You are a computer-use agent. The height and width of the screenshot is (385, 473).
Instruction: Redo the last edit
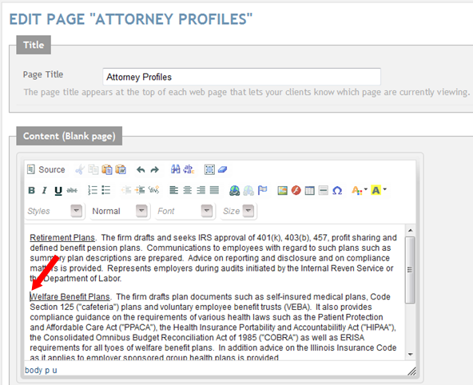click(155, 170)
